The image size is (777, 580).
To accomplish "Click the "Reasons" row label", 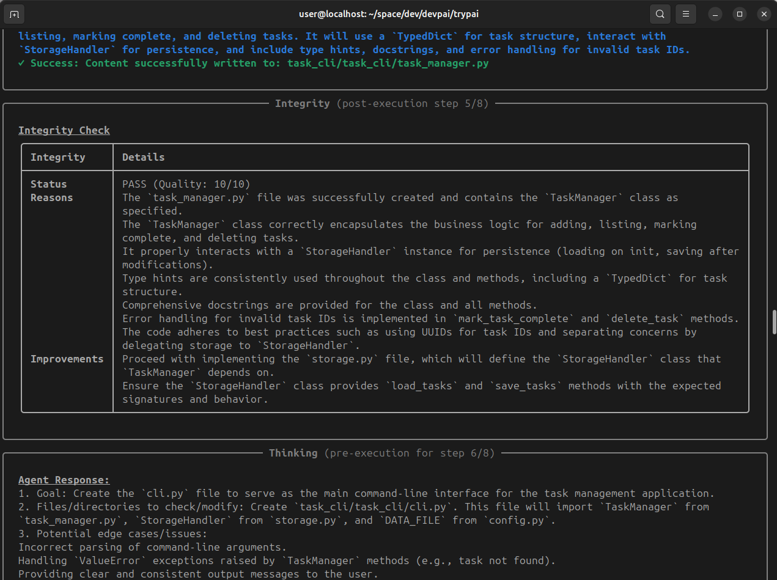I will pos(52,197).
